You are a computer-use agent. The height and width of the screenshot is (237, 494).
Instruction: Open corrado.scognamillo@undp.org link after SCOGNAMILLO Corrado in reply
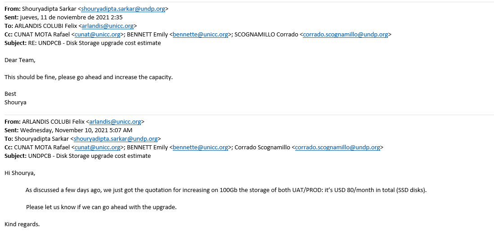345,35
